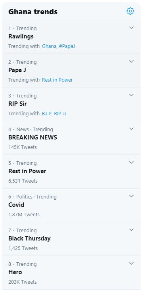151x290 pixels.
Task: Expand options chevron for Rawlings trend
Action: pos(131,28)
